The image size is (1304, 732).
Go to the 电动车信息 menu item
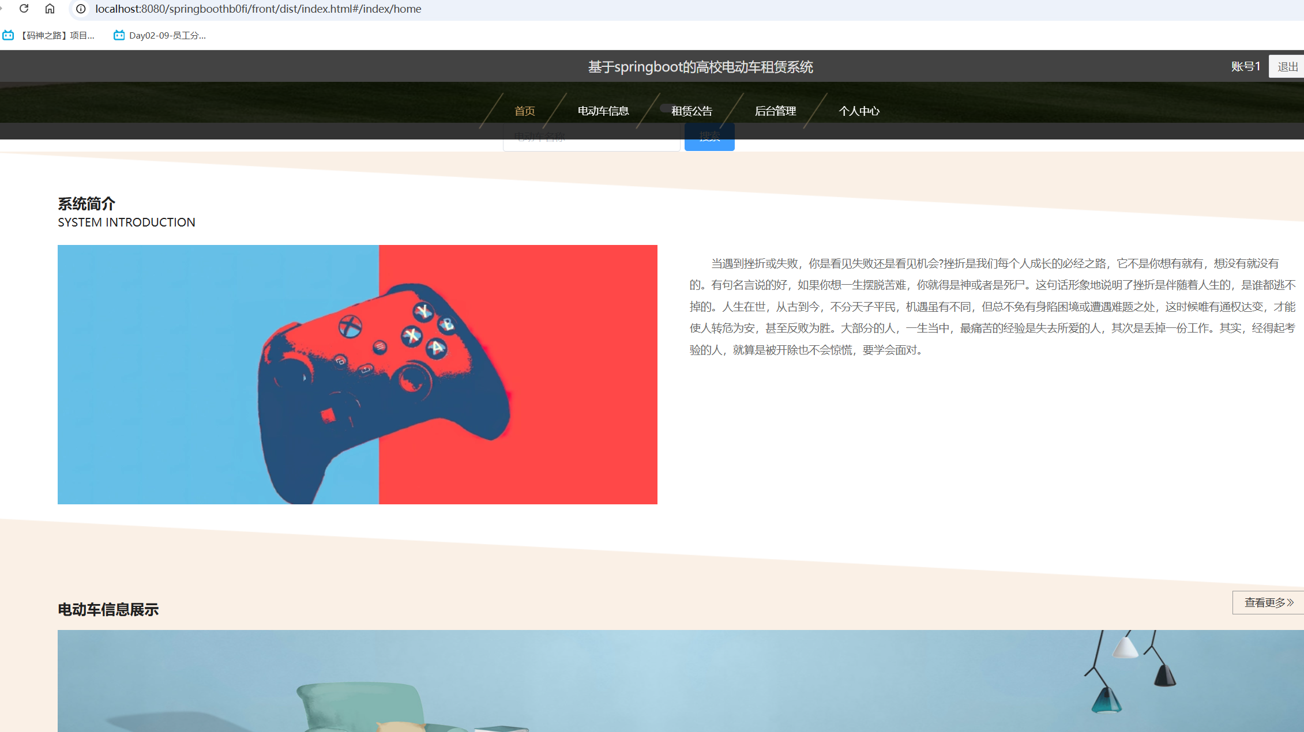pos(603,111)
